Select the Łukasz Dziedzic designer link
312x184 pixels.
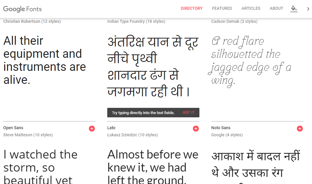132,135
